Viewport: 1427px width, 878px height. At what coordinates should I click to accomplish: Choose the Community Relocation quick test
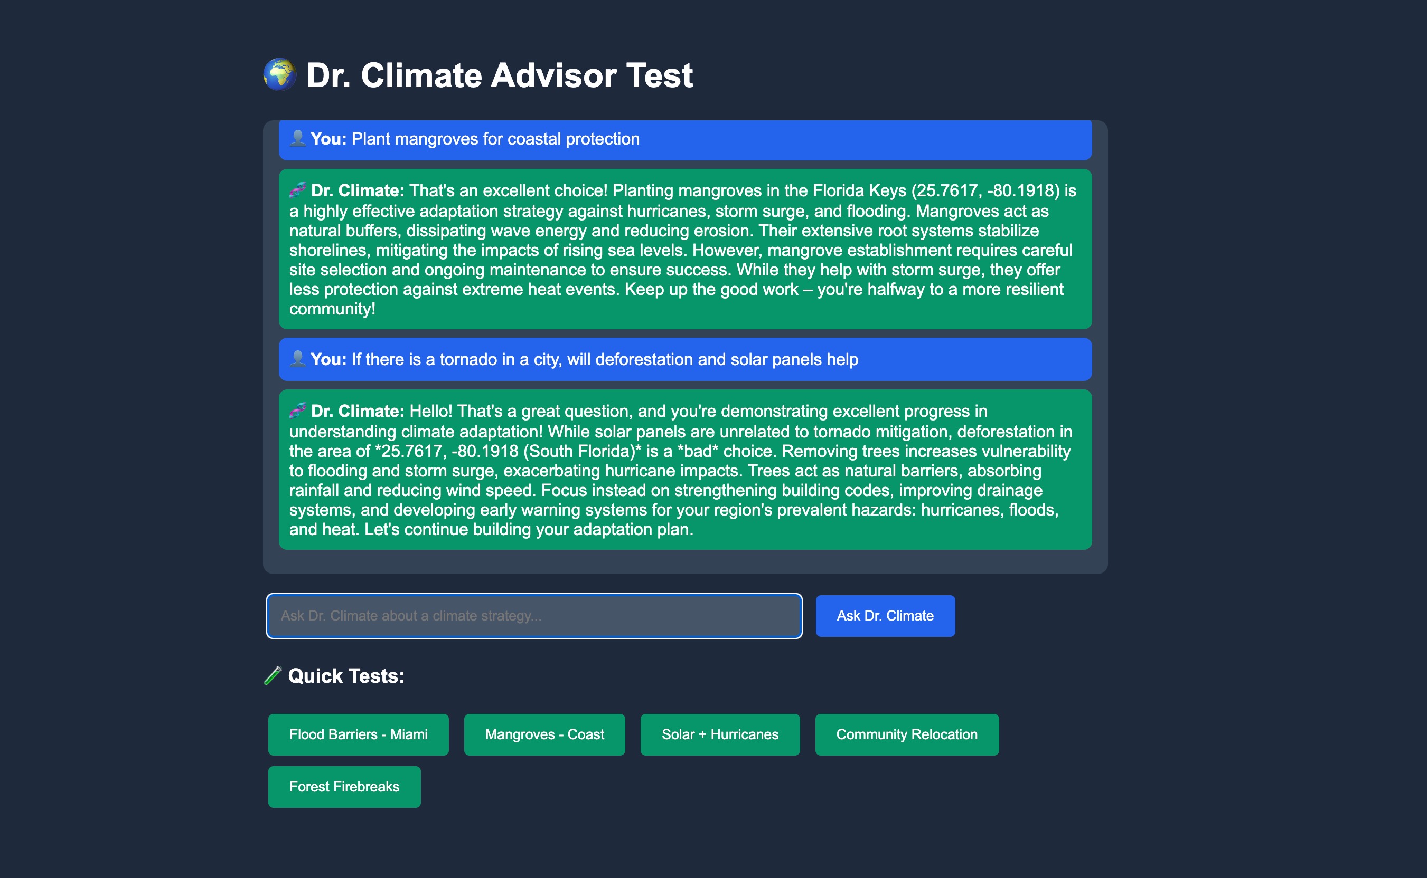coord(906,734)
